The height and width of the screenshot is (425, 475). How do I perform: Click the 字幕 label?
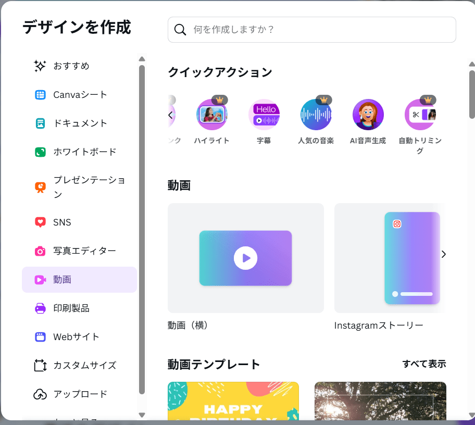pyautogui.click(x=264, y=141)
